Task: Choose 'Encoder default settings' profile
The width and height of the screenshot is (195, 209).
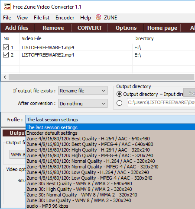Action: (110, 133)
